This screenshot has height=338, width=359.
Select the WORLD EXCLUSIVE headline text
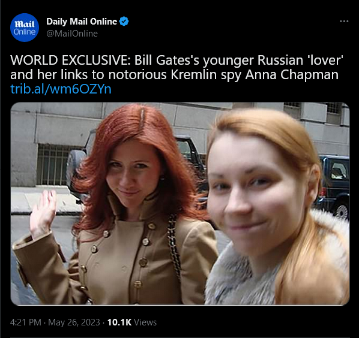tap(70, 61)
